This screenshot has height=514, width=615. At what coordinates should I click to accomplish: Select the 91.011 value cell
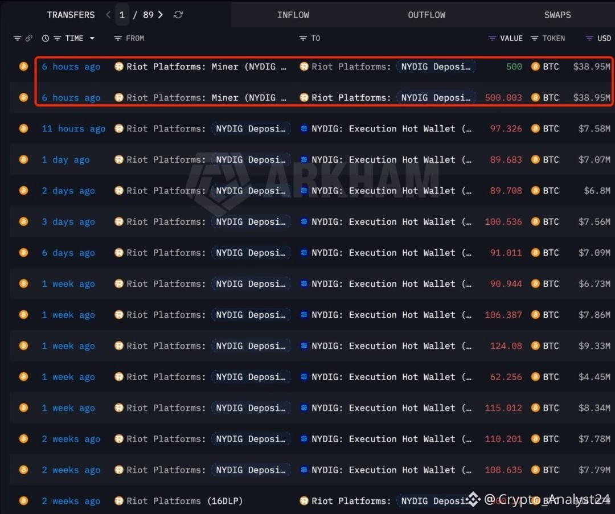pyautogui.click(x=506, y=253)
